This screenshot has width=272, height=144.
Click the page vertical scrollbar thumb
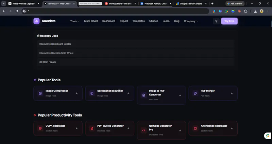tap(271, 24)
